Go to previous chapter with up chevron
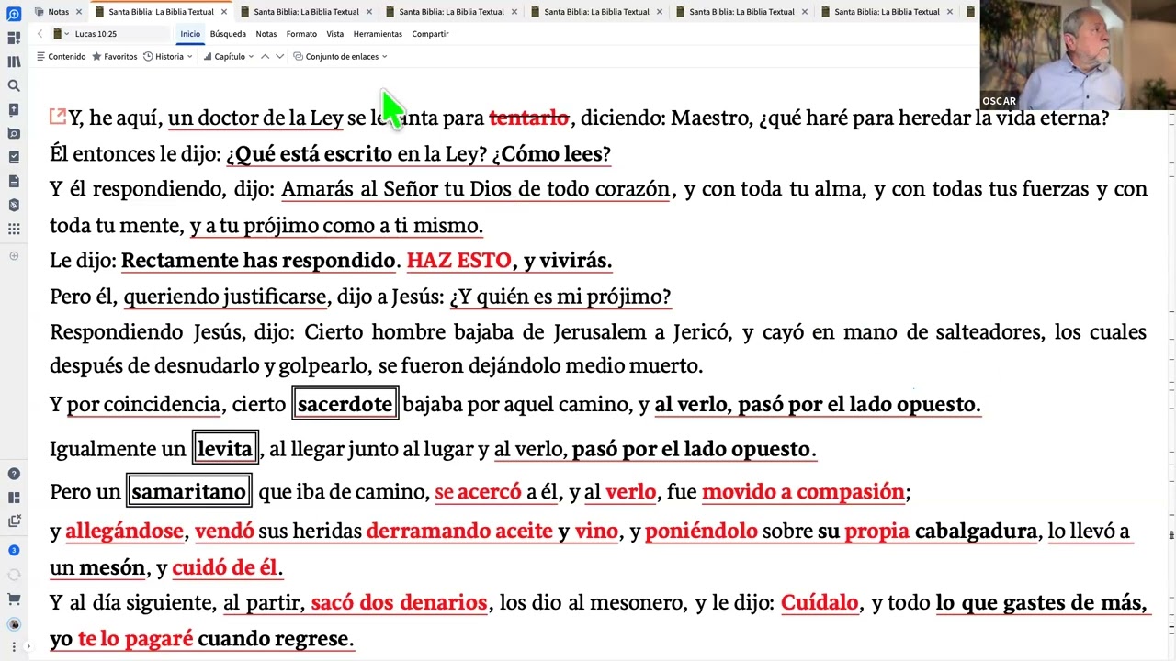1176x661 pixels. [x=266, y=57]
